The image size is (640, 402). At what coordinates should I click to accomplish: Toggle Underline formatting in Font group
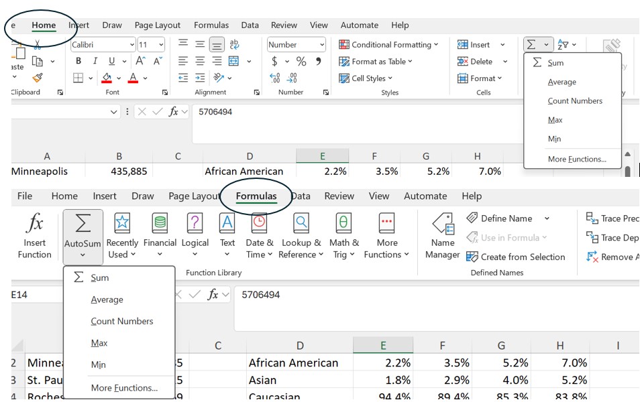[x=111, y=61]
